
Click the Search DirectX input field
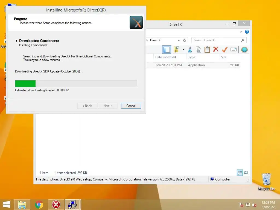(219, 40)
